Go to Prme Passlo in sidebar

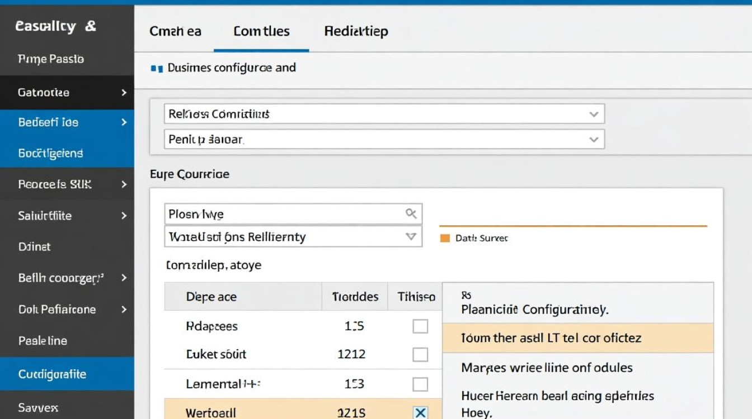tap(51, 59)
